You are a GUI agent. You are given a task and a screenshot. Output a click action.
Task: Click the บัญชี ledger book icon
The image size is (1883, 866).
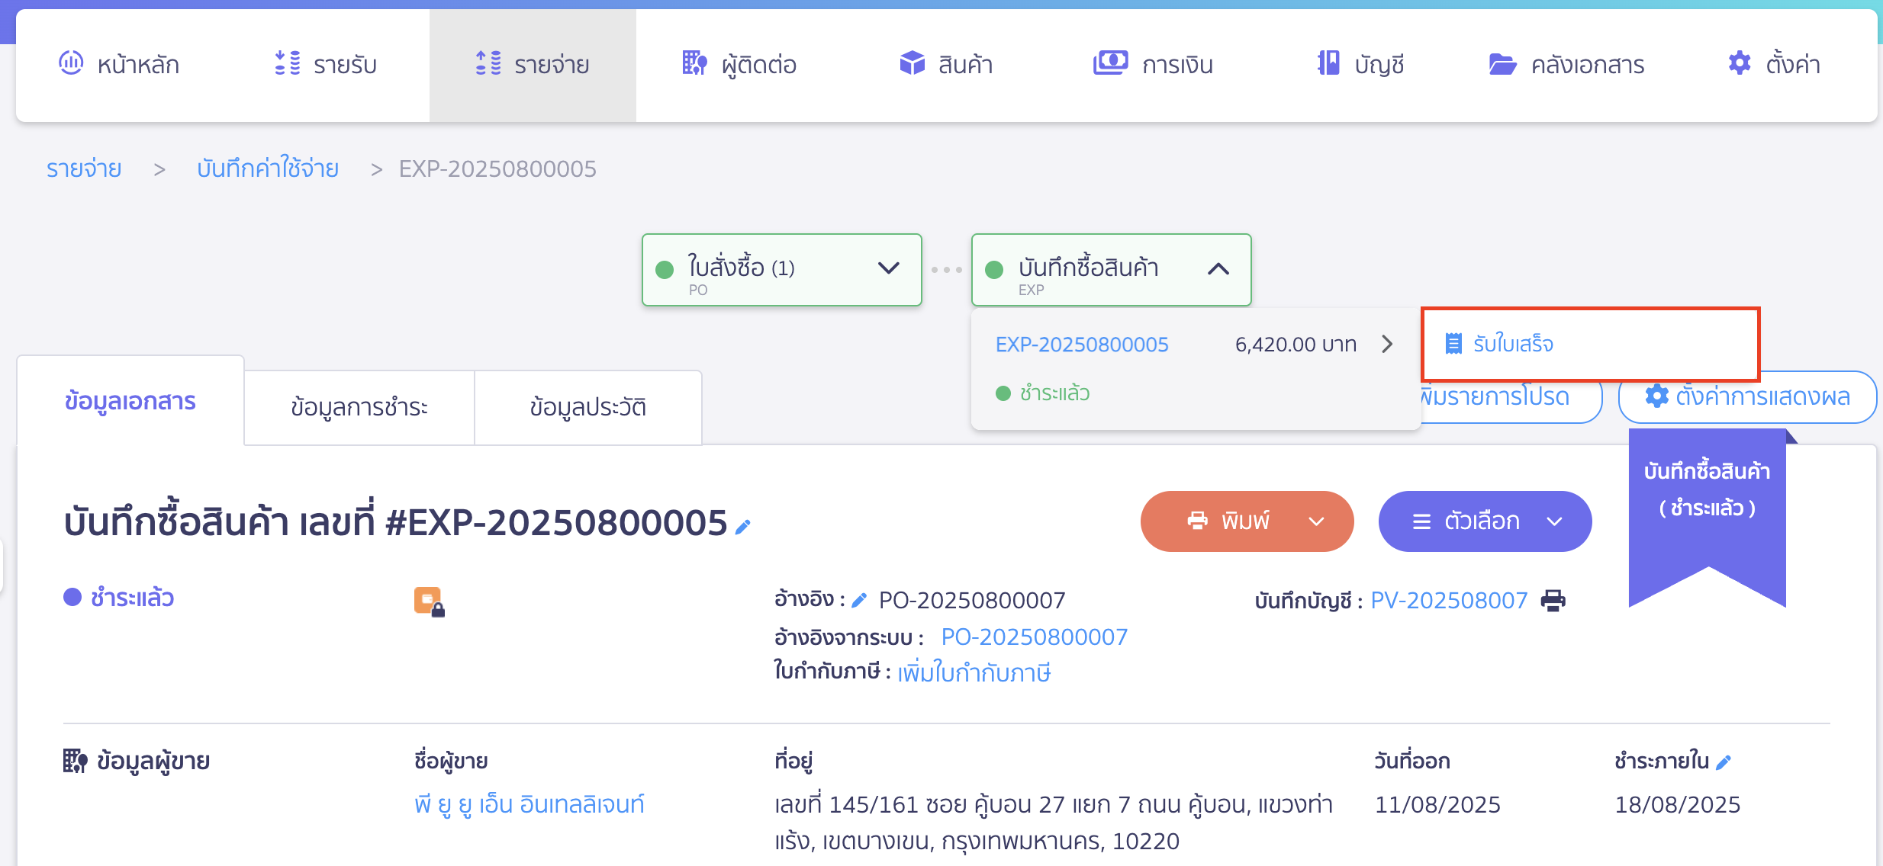pyautogui.click(x=1328, y=63)
